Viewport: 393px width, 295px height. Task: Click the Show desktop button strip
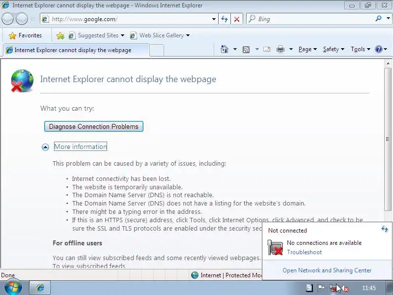click(389, 288)
